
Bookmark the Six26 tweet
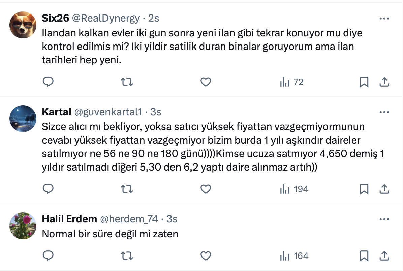pos(364,82)
